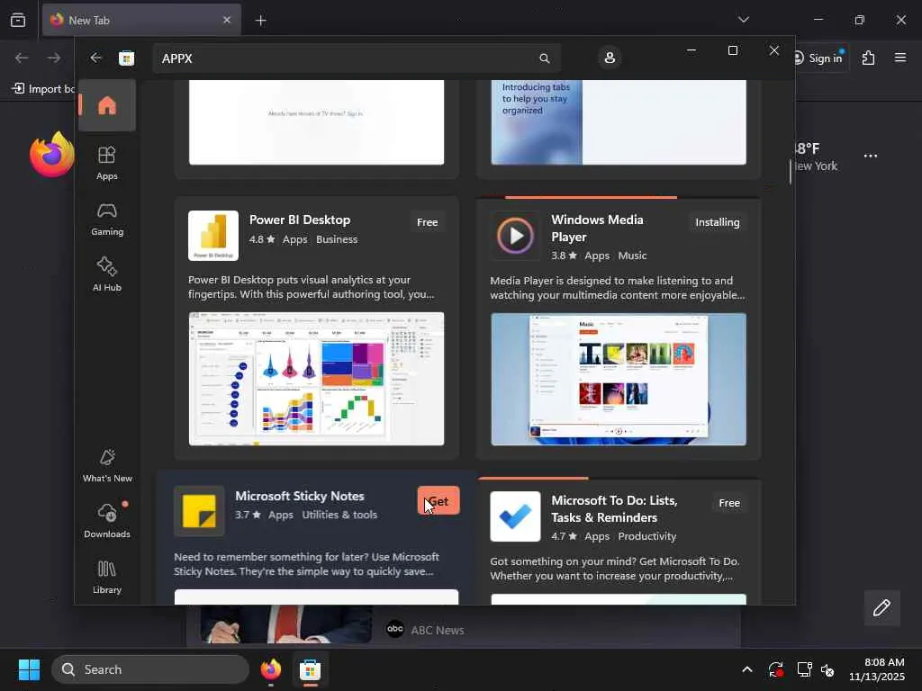Screen dimensions: 922x691
Task: Click Installing button for Windows Media Player
Action: pos(718,222)
